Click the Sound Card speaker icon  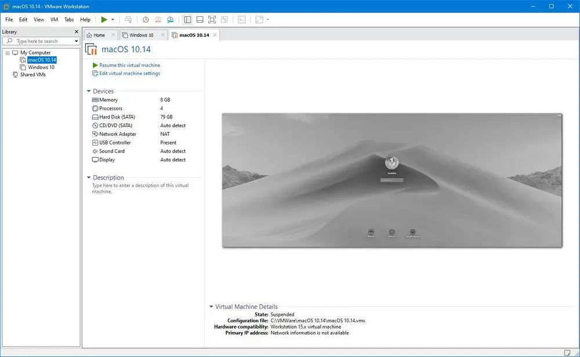tap(95, 151)
